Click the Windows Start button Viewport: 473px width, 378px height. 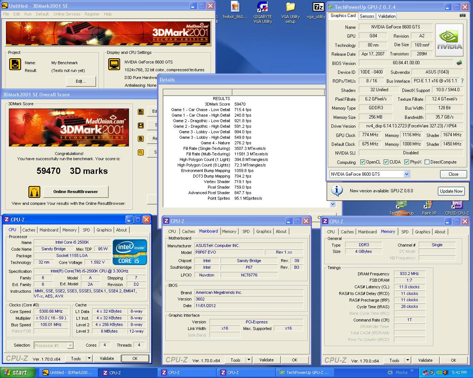point(17,372)
